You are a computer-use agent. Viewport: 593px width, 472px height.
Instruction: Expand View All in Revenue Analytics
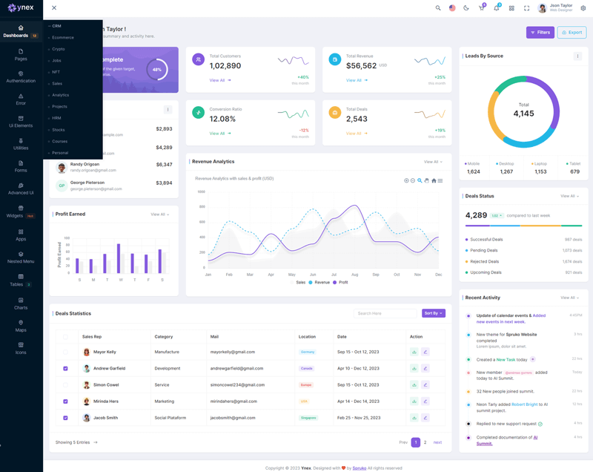[x=433, y=162]
